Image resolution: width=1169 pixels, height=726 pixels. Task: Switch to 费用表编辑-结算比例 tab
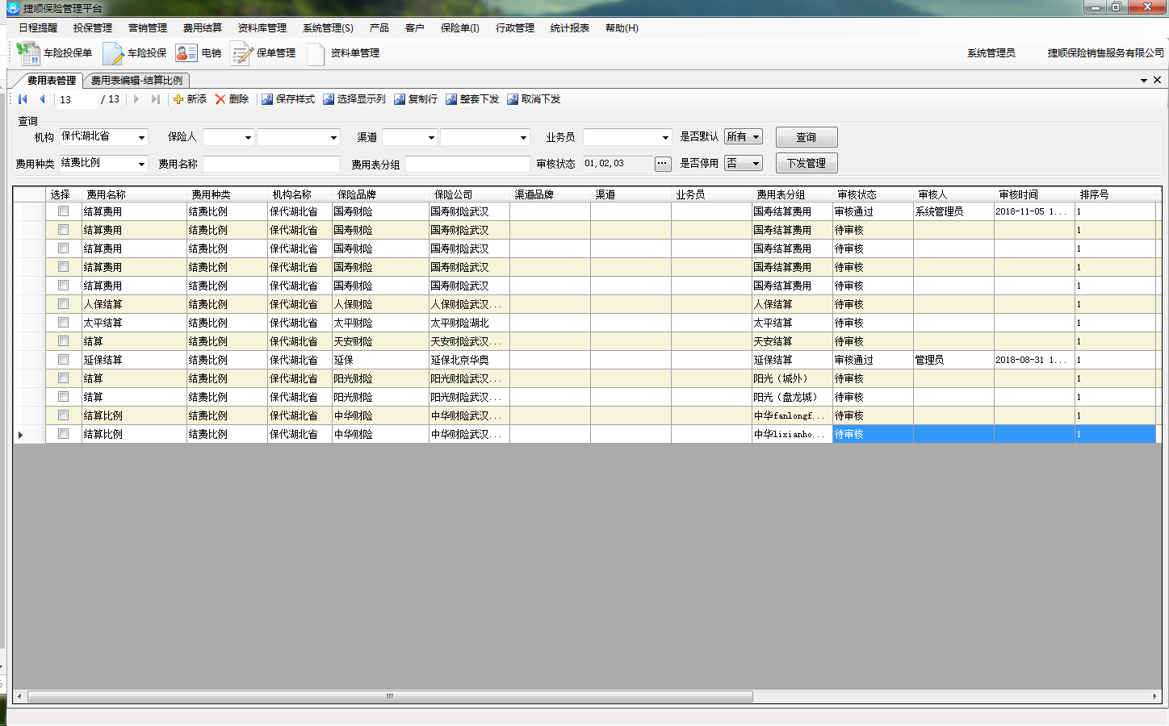[136, 81]
